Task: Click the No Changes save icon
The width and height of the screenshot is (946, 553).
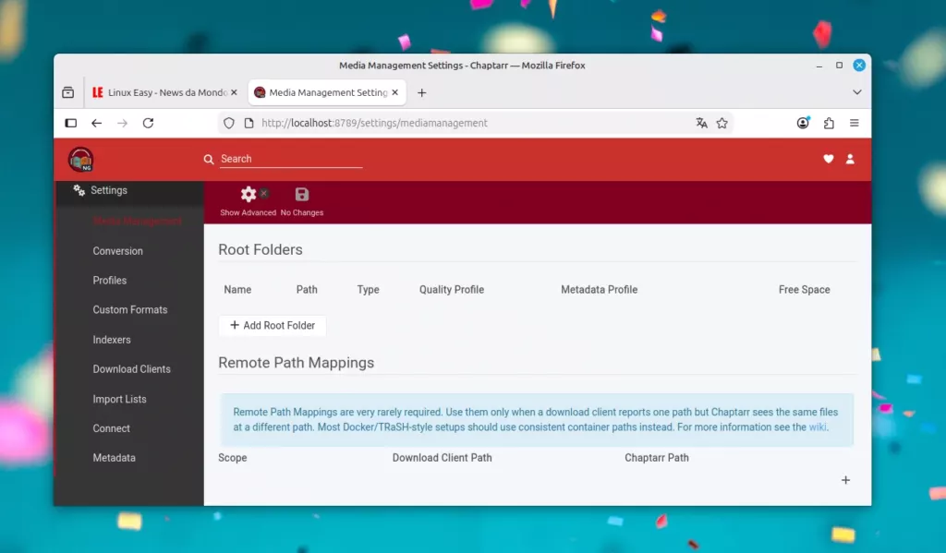Action: 302,194
